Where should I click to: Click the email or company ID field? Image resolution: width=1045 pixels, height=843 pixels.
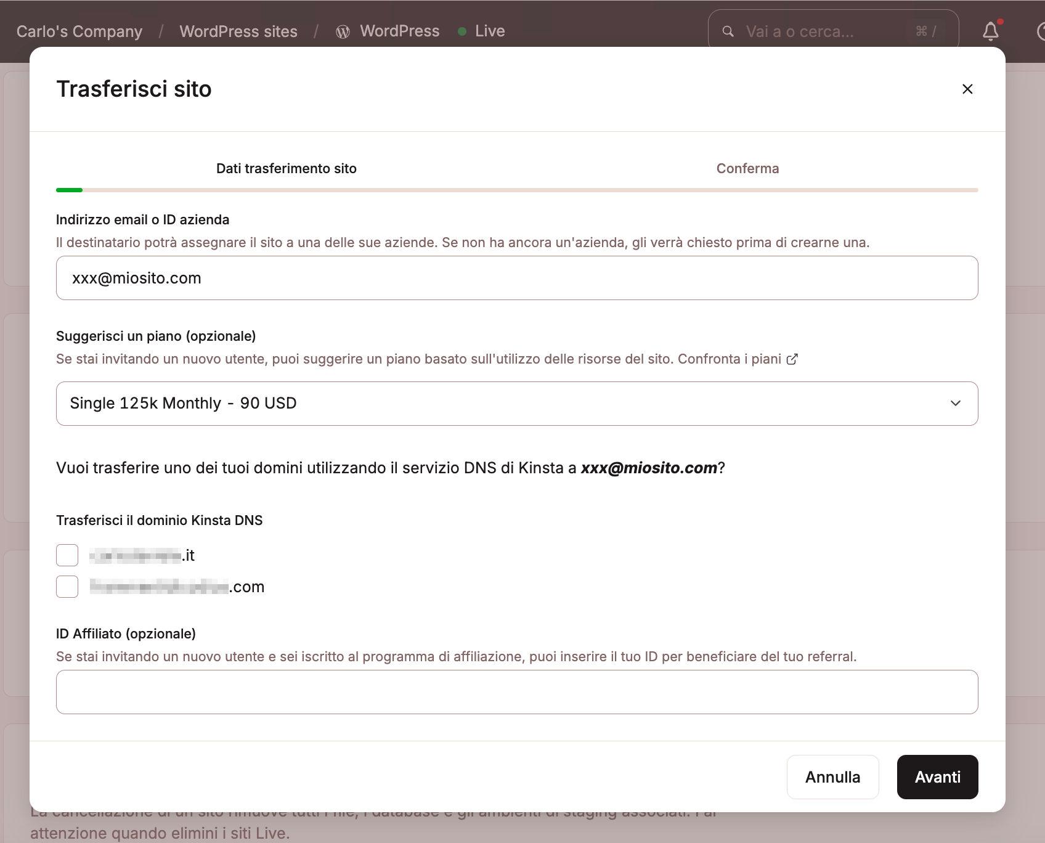(x=516, y=278)
